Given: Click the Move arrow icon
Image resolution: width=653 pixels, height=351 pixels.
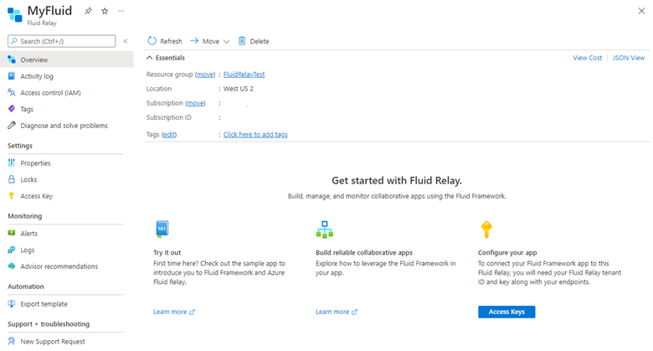Looking at the screenshot, I should [x=194, y=41].
